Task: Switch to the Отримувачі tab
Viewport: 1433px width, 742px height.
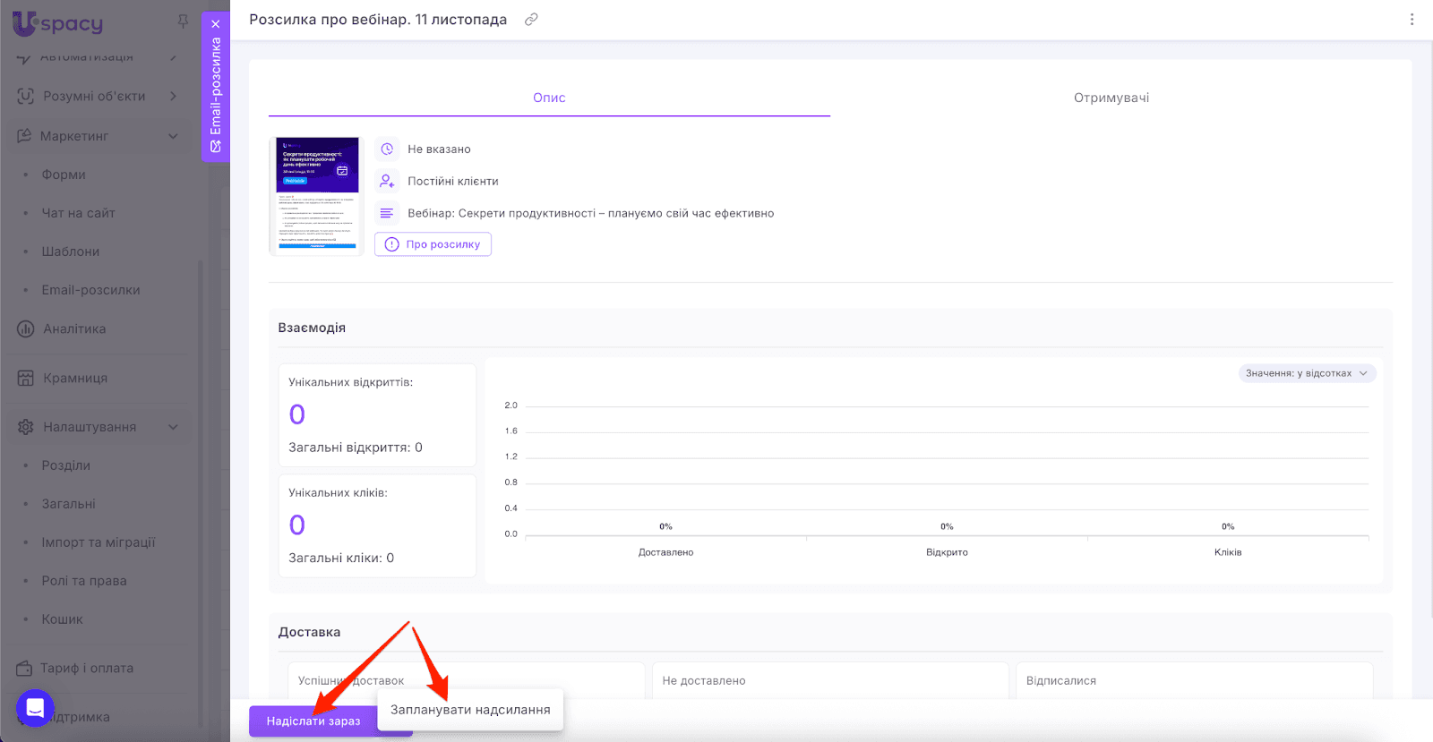Action: (1111, 98)
